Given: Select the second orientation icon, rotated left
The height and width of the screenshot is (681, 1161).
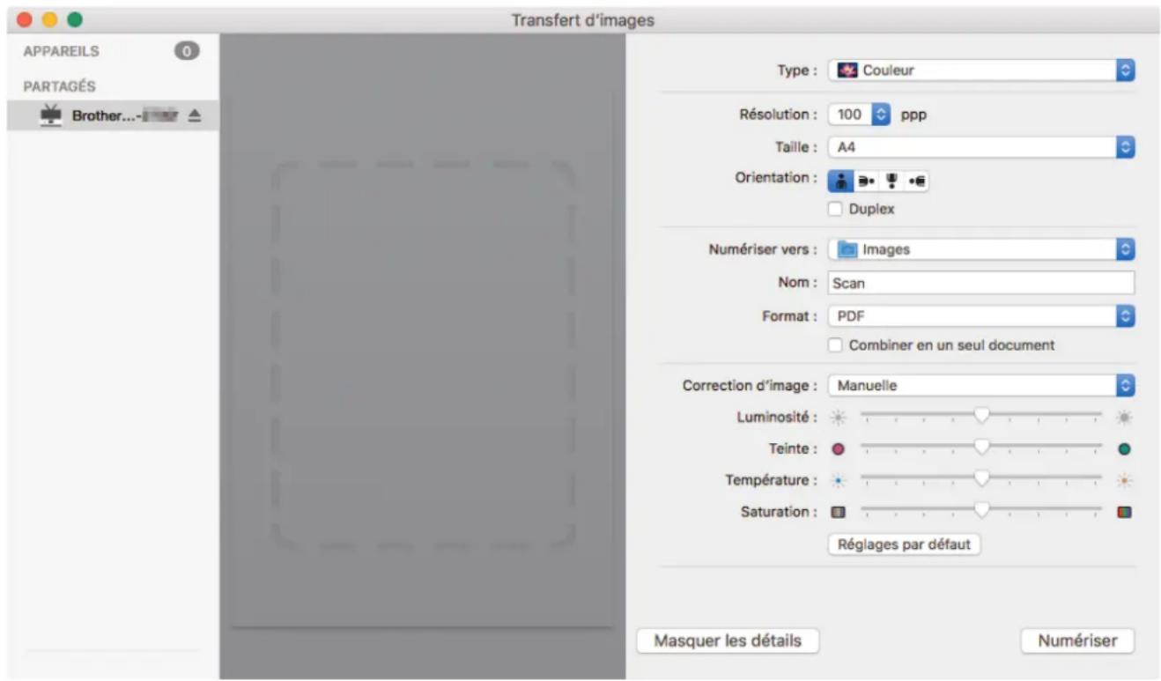Looking at the screenshot, I should pyautogui.click(x=867, y=181).
